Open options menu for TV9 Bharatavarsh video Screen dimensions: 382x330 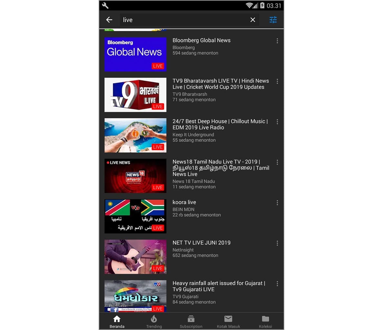277,81
